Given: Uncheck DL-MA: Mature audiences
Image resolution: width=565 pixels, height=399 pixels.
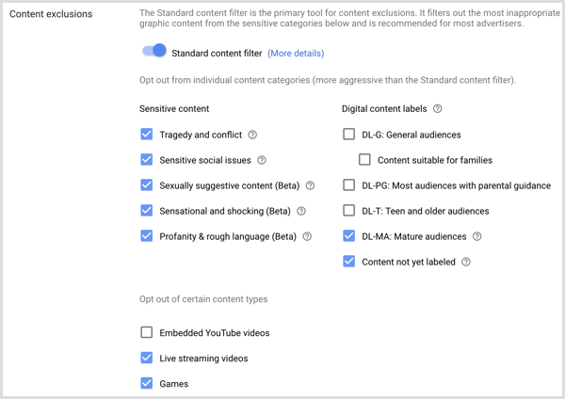Looking at the screenshot, I should 349,236.
